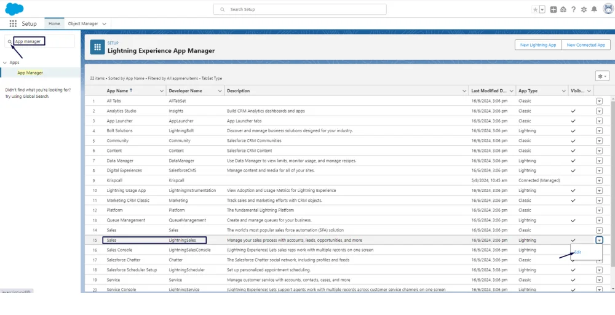Click the LightningSales developer name cell
Image resolution: width=615 pixels, height=315 pixels.
[182, 240]
